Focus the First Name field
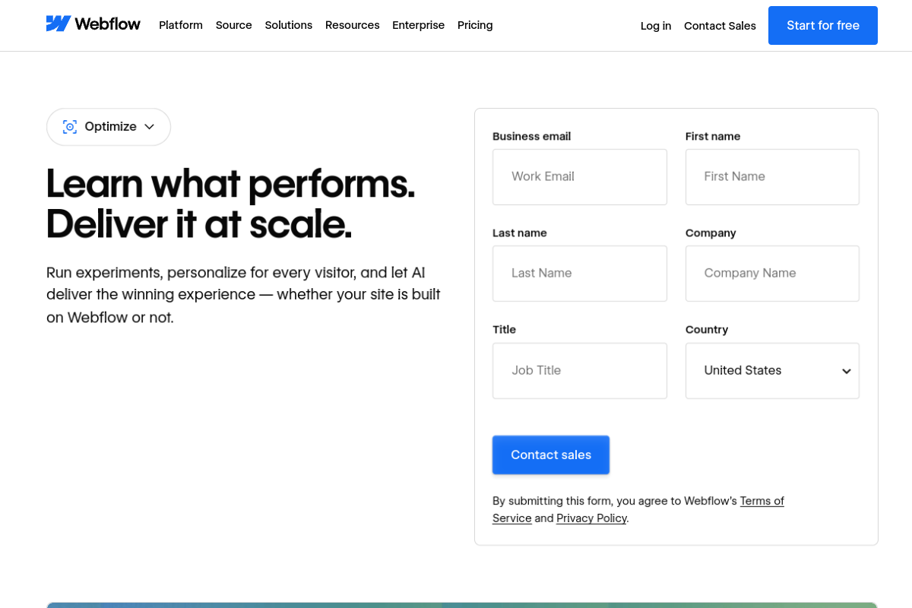This screenshot has height=608, width=912. (772, 177)
